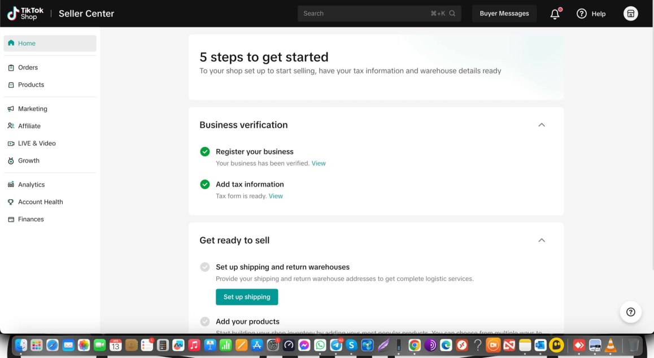This screenshot has height=358, width=654.
Task: Click the Add your products step circle
Action: (x=205, y=321)
